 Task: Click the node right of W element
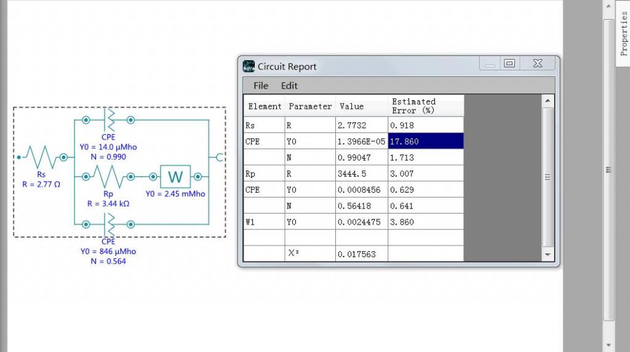click(x=197, y=177)
